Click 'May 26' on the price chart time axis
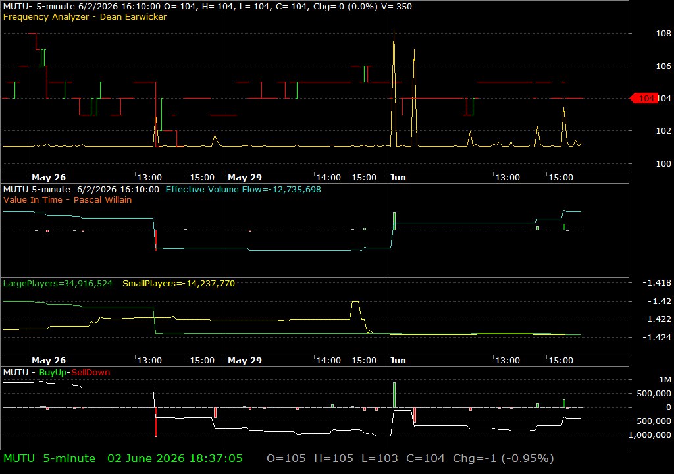Viewport: 674px width, 474px height. click(x=49, y=177)
